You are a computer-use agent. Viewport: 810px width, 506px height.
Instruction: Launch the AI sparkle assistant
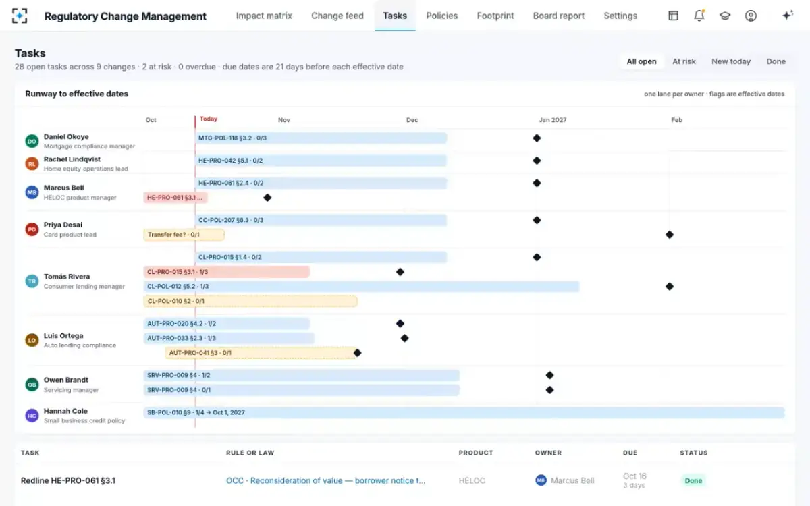click(787, 16)
